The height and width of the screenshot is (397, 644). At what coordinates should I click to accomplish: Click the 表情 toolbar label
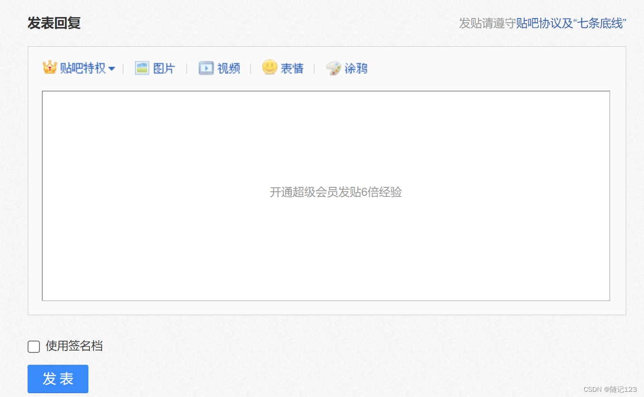click(x=292, y=68)
